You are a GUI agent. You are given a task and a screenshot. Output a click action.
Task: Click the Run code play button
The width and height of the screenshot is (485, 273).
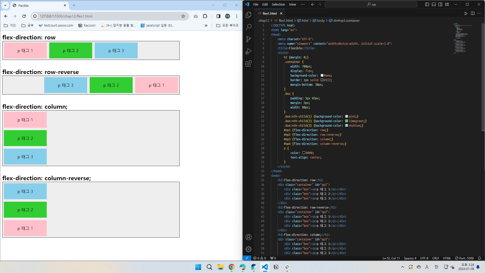click(466, 13)
